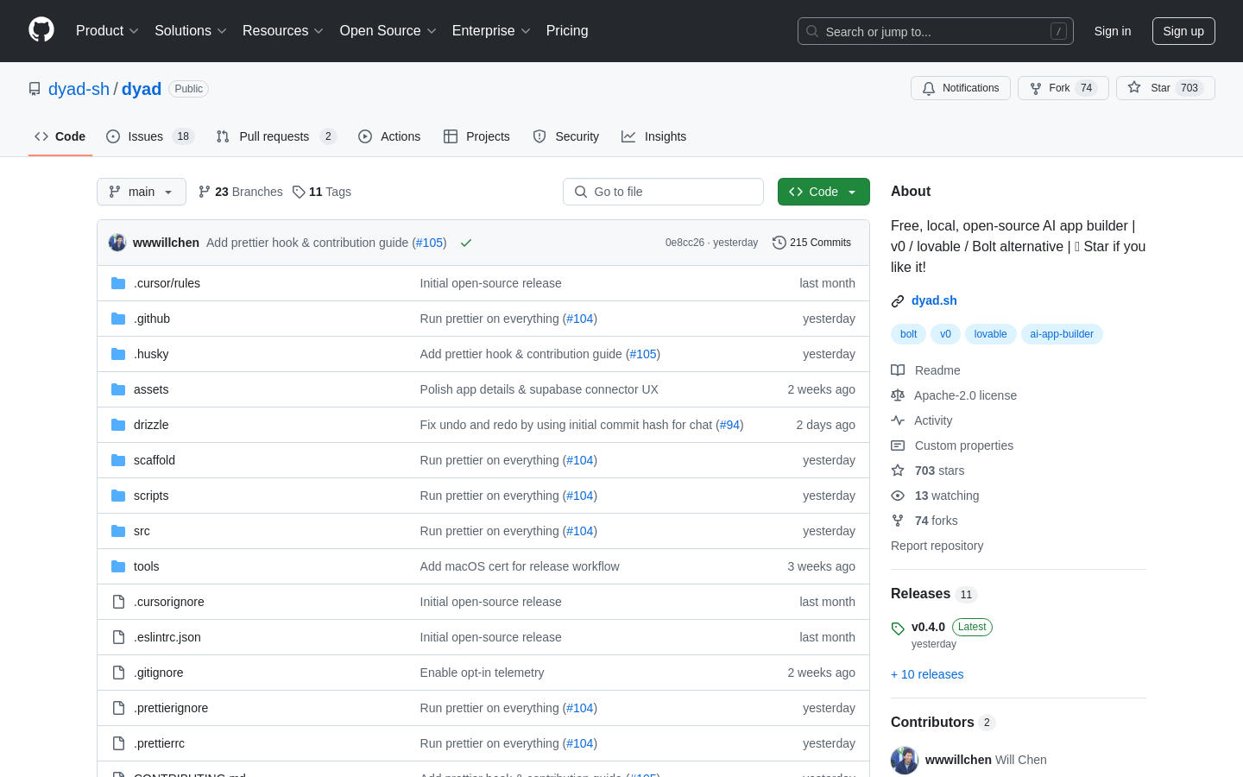The width and height of the screenshot is (1243, 777).
Task: Click the Sign in link
Action: click(x=1113, y=31)
